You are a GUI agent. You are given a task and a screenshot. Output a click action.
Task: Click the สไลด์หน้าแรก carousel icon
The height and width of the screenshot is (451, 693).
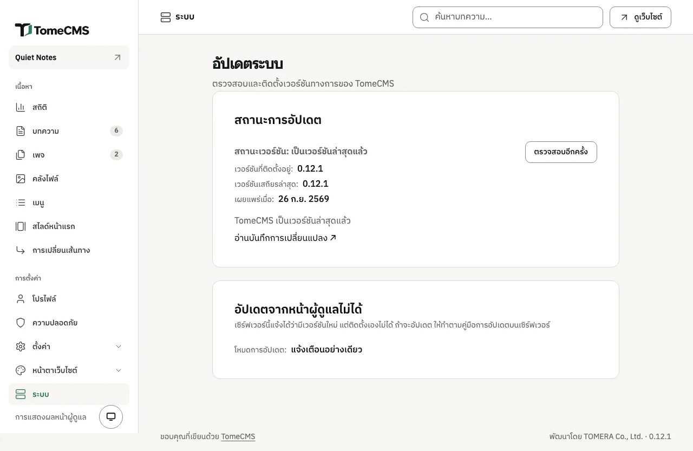21,226
